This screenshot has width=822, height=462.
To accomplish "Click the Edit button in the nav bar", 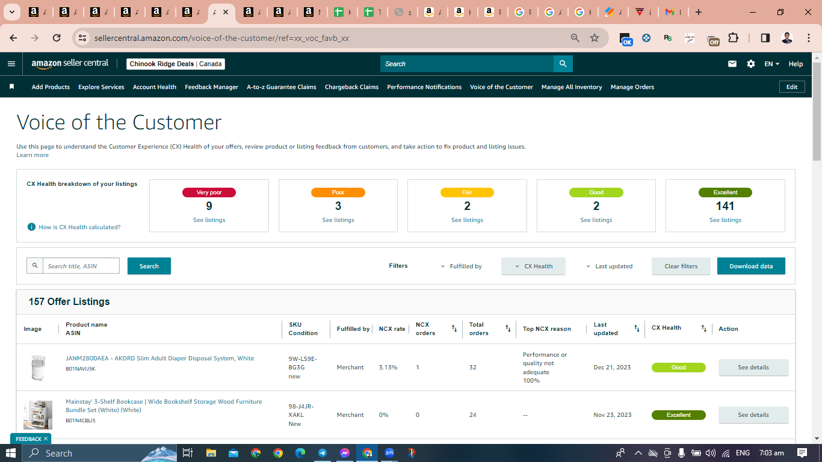I will point(792,87).
